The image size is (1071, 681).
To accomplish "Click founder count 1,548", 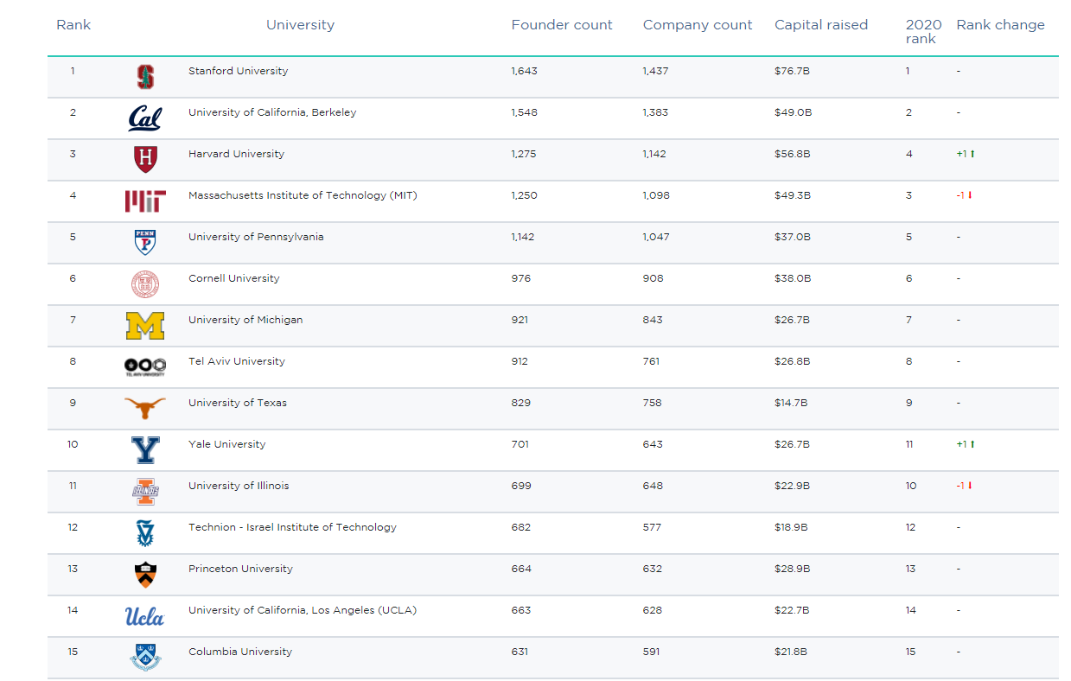I will (524, 112).
